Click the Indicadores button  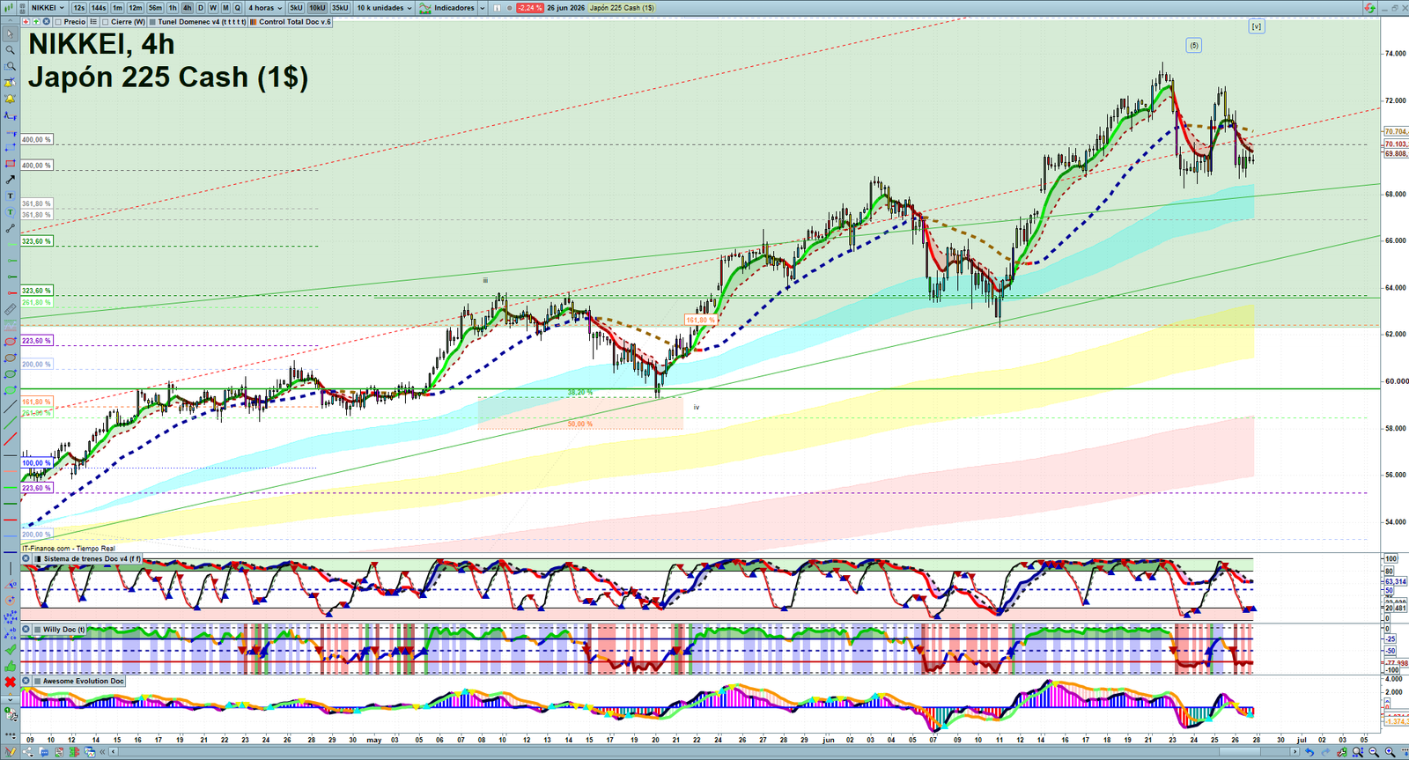tap(447, 8)
